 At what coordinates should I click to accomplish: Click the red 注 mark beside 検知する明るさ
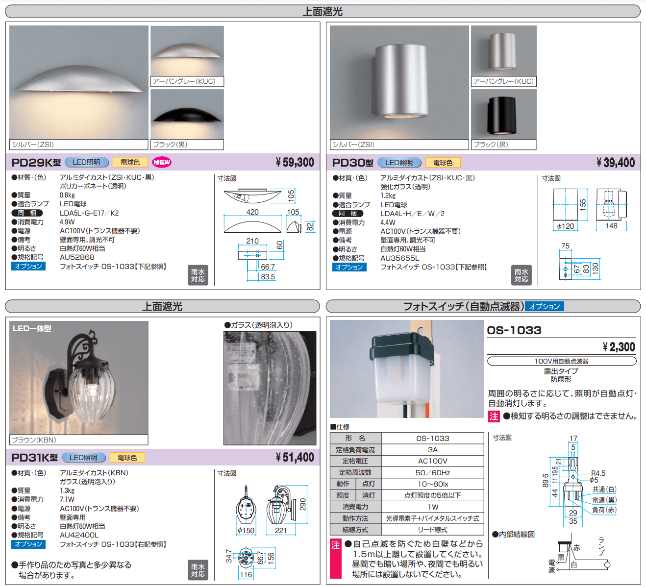coord(494,416)
